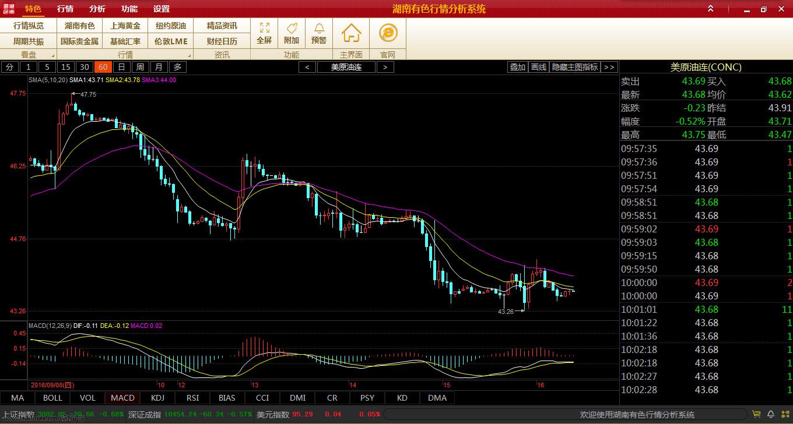This screenshot has height=424, width=793.
Task: Click the bell icon in status bar
Action: (770, 415)
